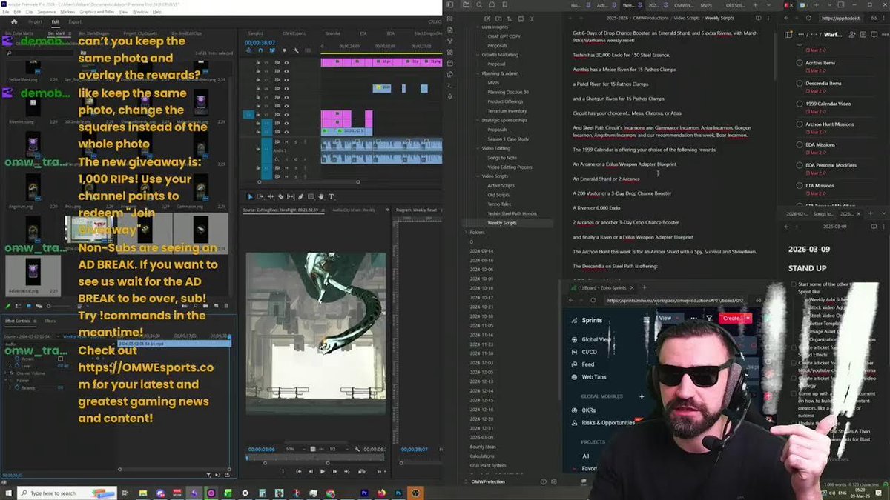This screenshot has width=890, height=500.
Task: Open Obsidian command palette ribbon icon
Action: coord(450,85)
